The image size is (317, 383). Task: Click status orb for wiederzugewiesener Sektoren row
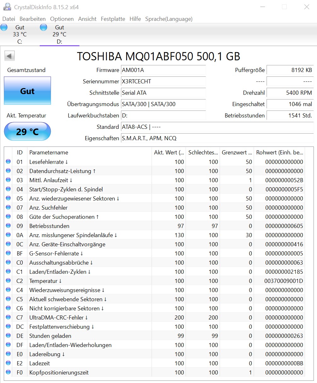click(8, 199)
